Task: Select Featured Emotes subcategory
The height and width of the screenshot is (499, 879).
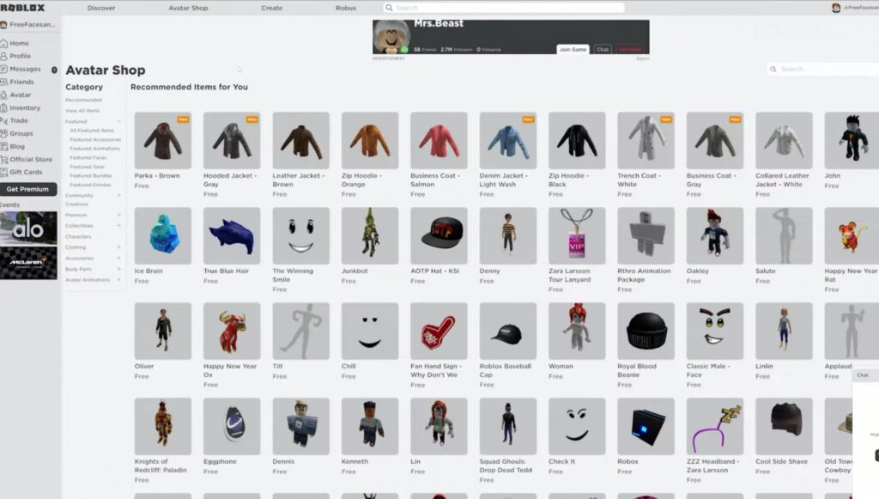Action: click(90, 185)
